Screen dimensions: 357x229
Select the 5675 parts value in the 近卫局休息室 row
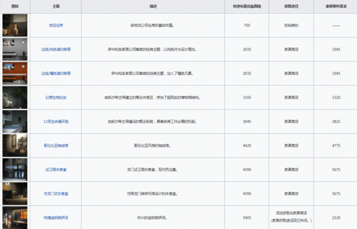point(336,170)
